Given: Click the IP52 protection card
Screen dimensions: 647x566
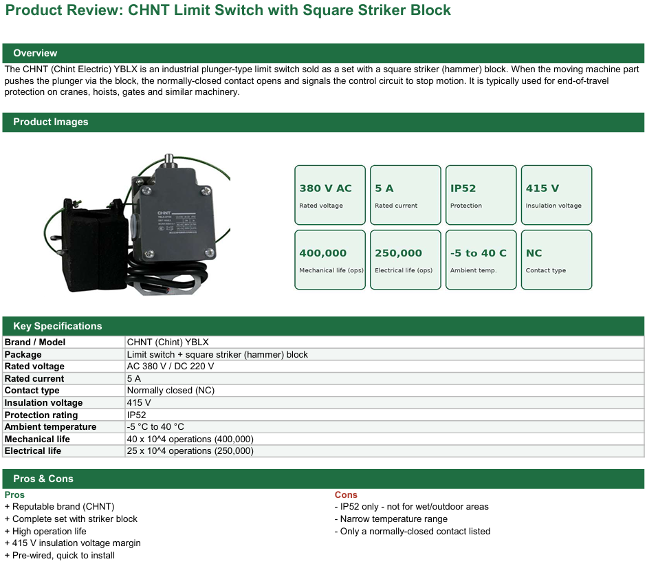Looking at the screenshot, I should (481, 195).
